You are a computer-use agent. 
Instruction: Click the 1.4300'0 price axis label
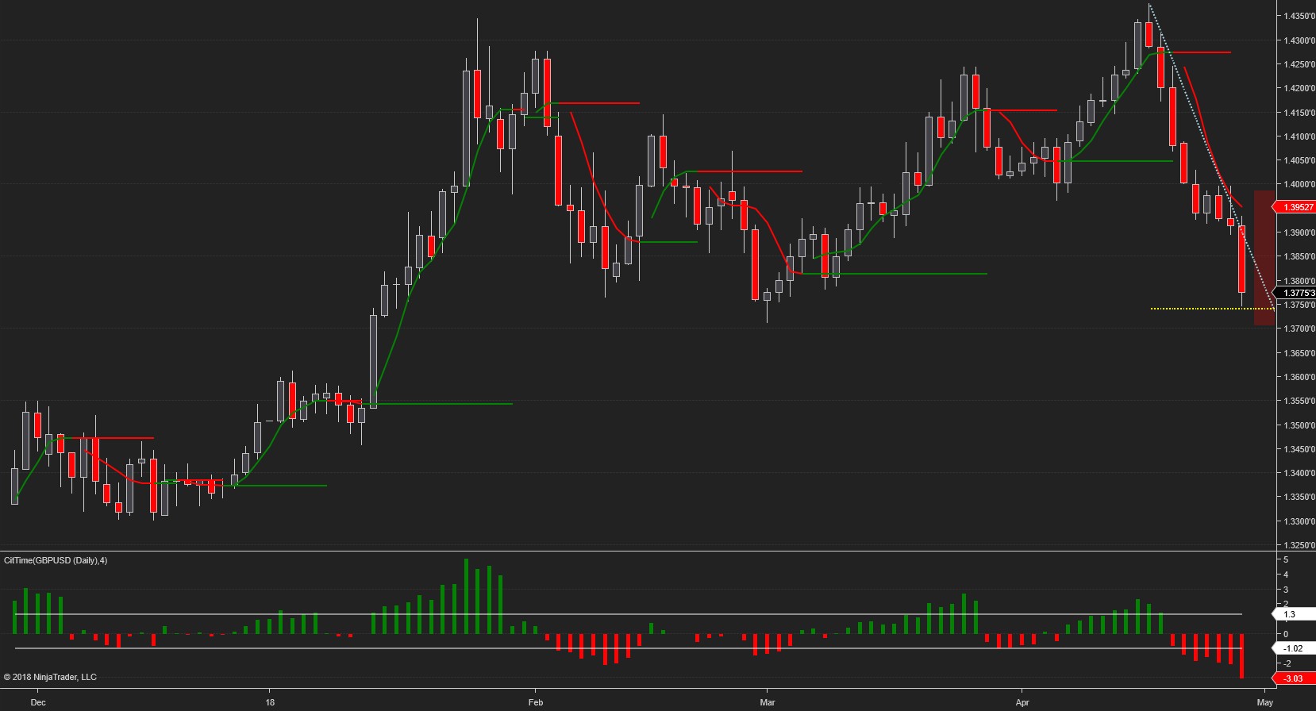1299,40
